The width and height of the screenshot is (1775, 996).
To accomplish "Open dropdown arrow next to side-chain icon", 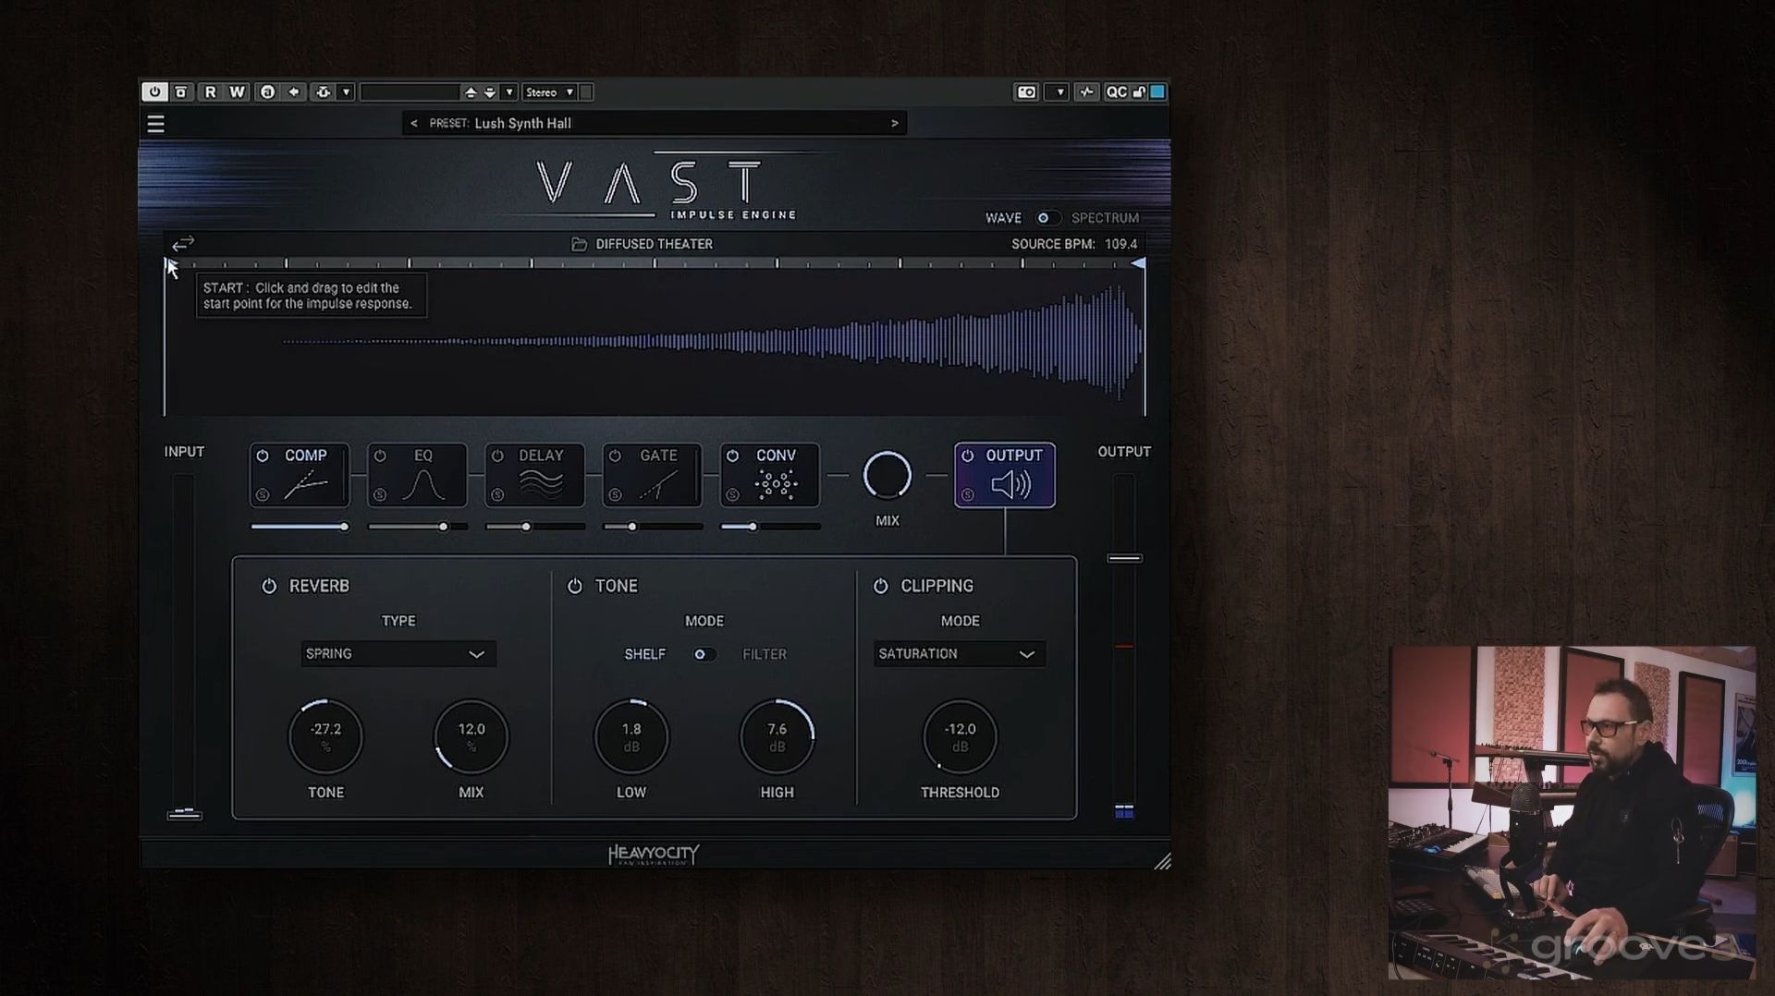I will click(347, 91).
